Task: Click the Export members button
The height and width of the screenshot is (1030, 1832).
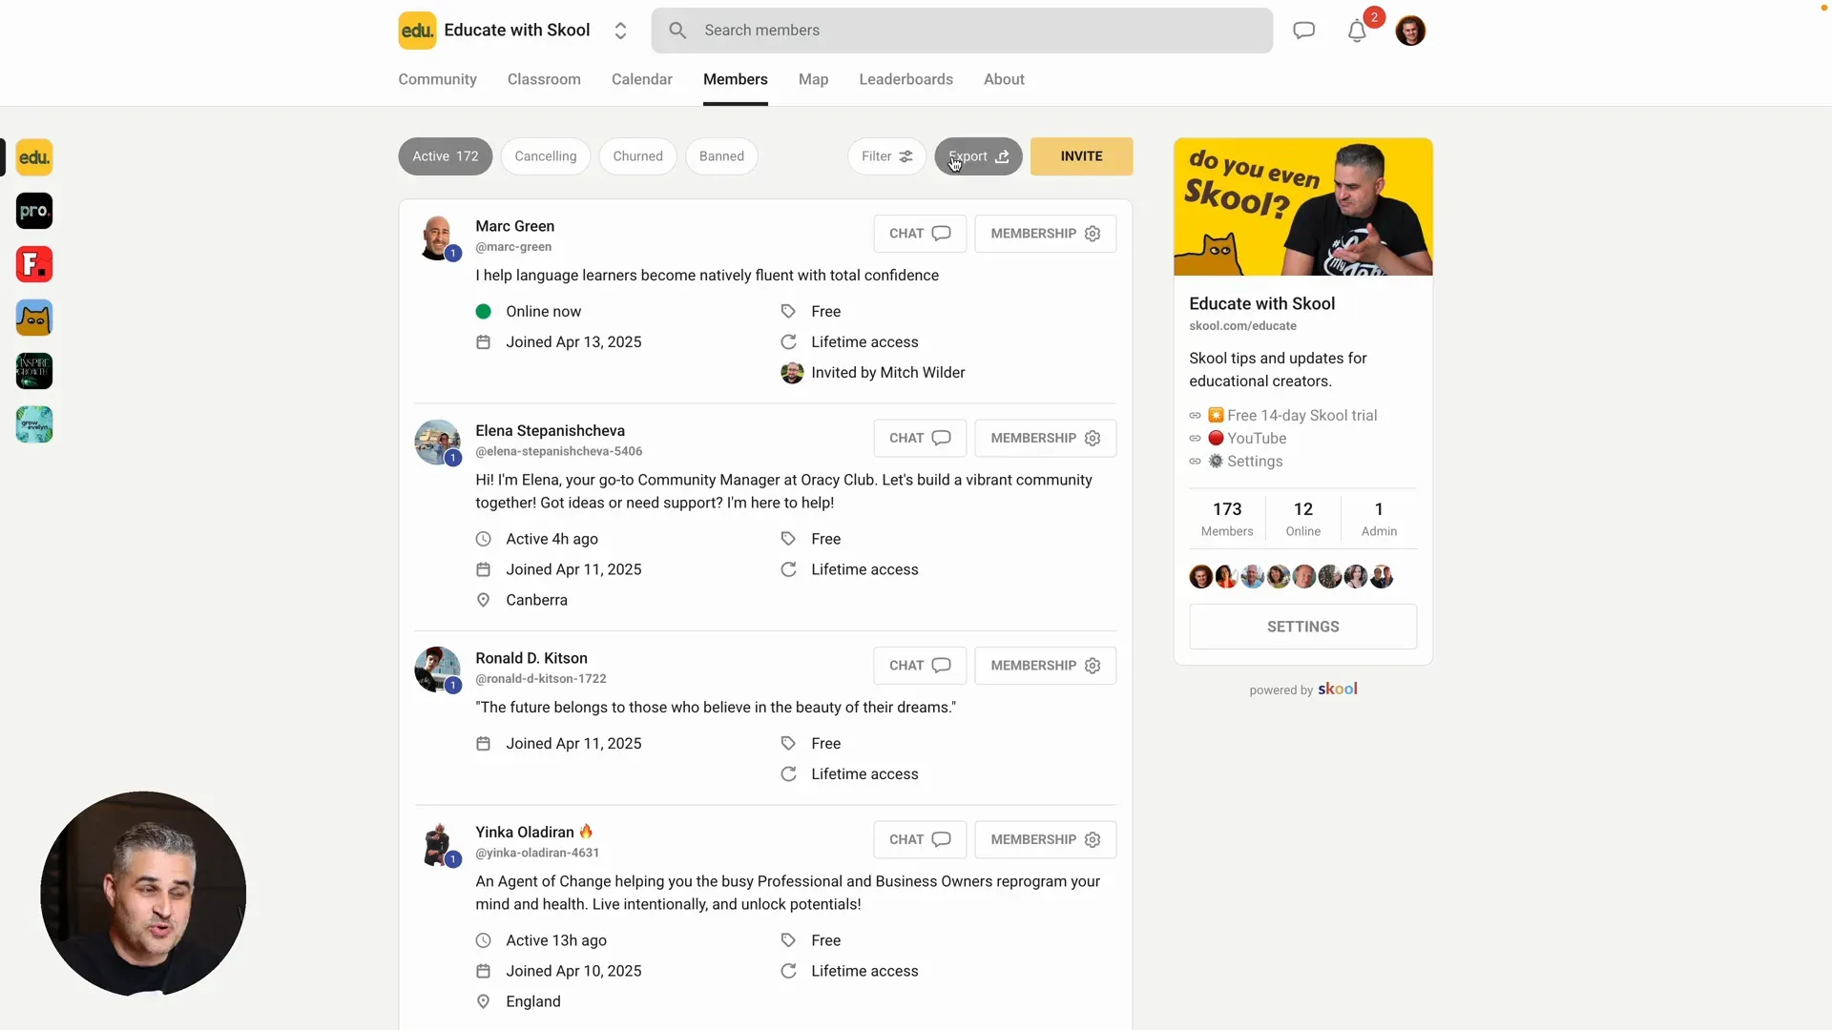Action: pos(978,156)
